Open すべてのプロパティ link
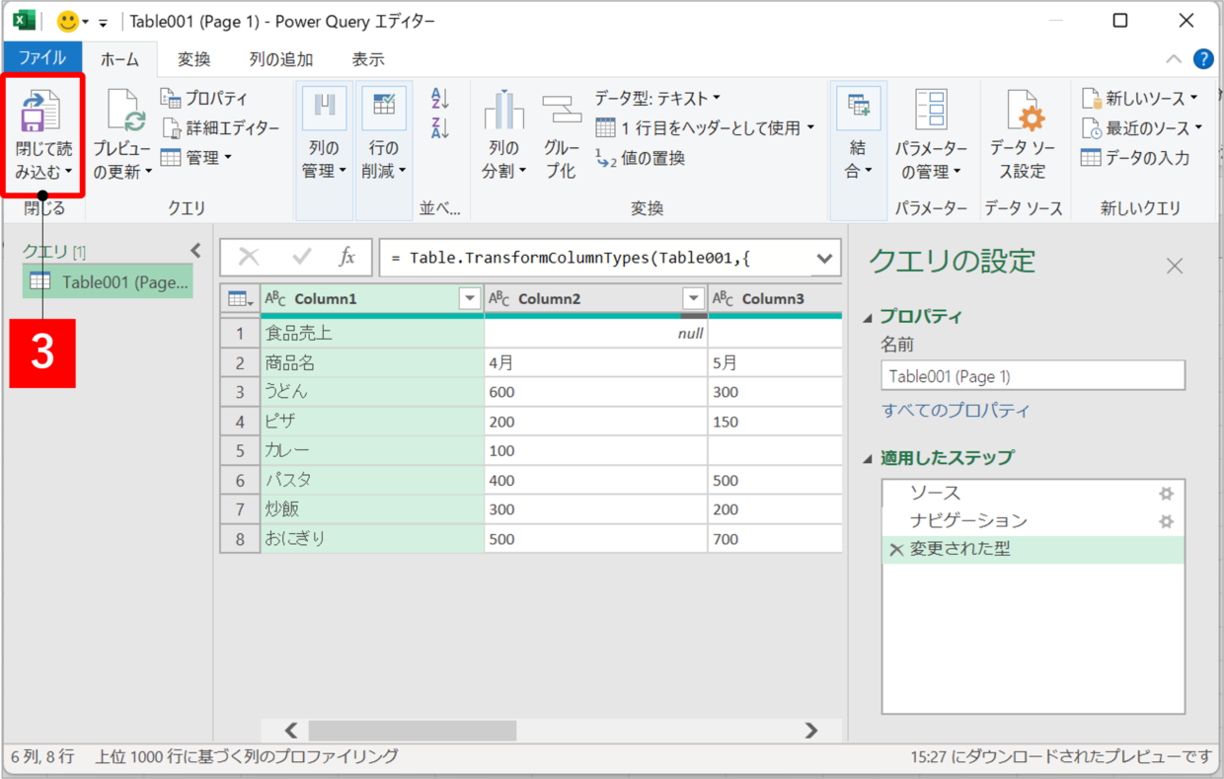The image size is (1224, 779). pyautogui.click(x=955, y=411)
